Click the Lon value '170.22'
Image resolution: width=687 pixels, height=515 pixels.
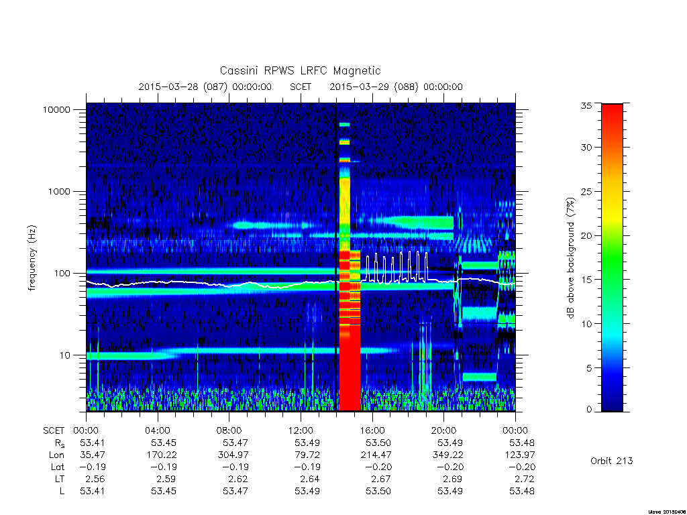pos(161,455)
